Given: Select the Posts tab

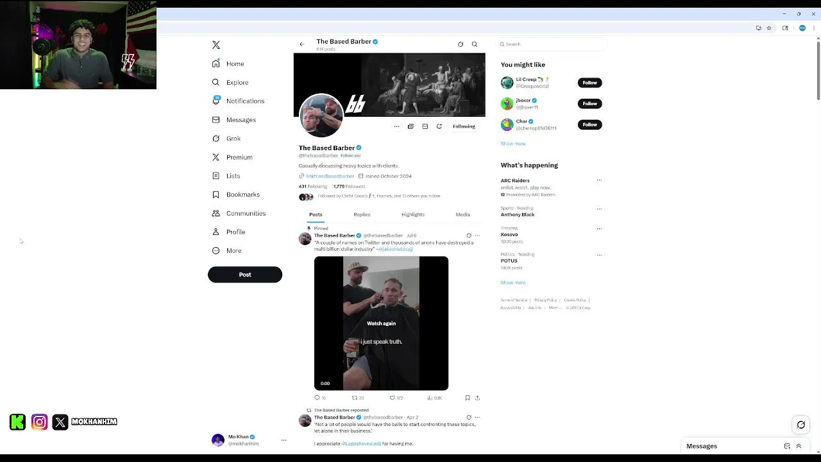Looking at the screenshot, I should click(x=316, y=214).
